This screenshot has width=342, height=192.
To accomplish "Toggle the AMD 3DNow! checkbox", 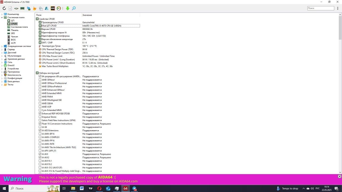I will pyautogui.click(x=40, y=80).
